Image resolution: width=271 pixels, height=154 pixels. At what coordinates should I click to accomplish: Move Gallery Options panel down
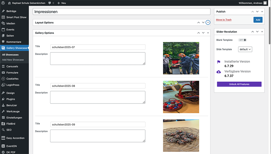tap(203, 33)
